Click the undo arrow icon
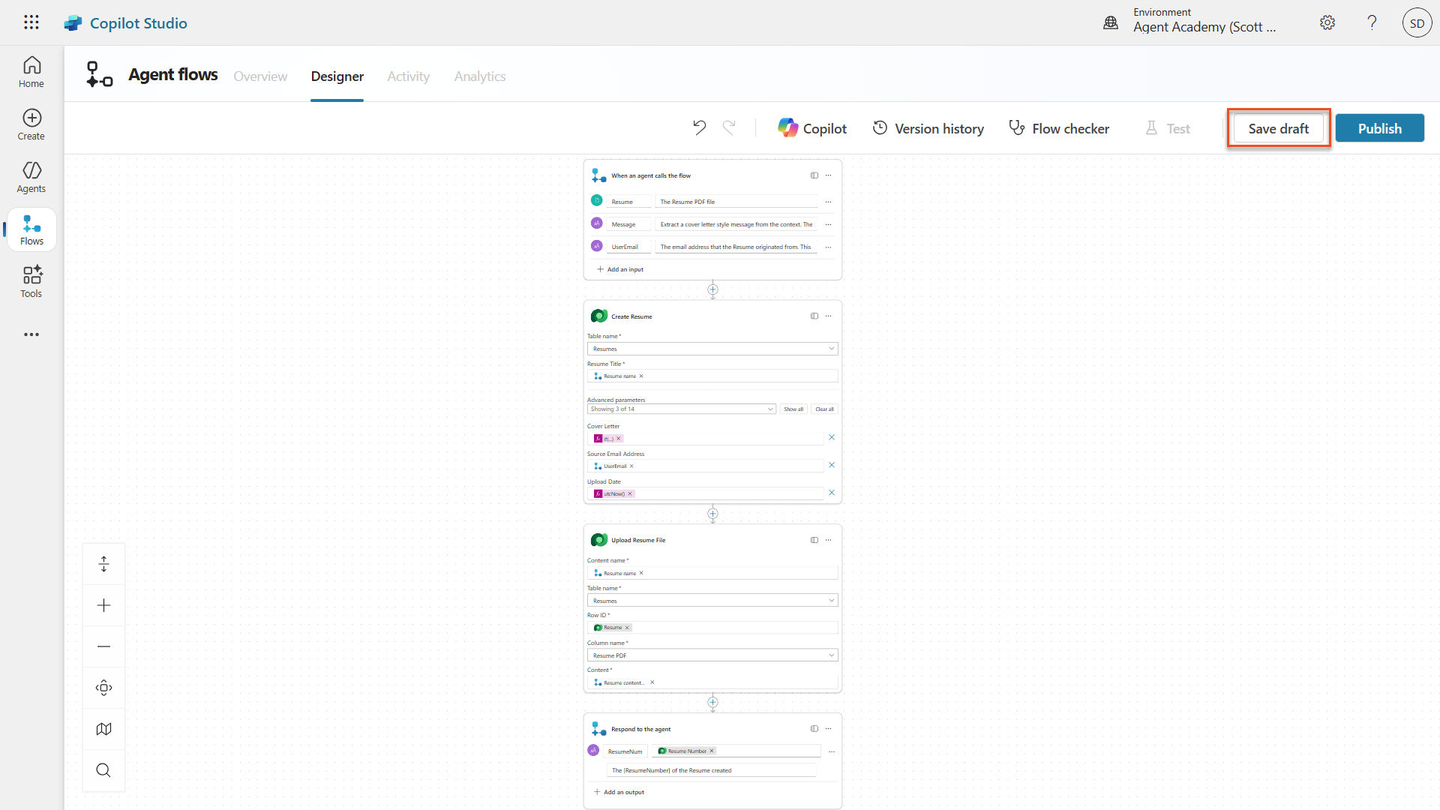The width and height of the screenshot is (1440, 810). [699, 128]
